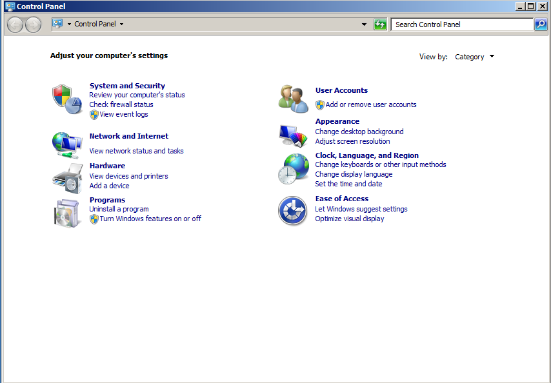Click the green Refresh button
The image size is (551, 383).
[380, 25]
